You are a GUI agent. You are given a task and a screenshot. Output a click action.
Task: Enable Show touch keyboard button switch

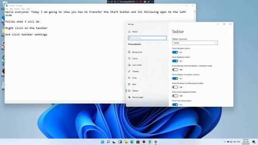[x=175, y=96]
